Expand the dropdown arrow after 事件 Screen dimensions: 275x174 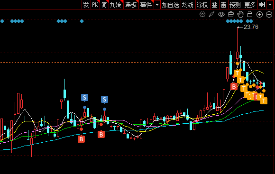pos(157,5)
